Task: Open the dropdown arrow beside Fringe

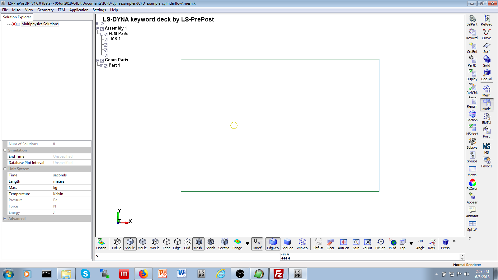Action: [x=247, y=244]
